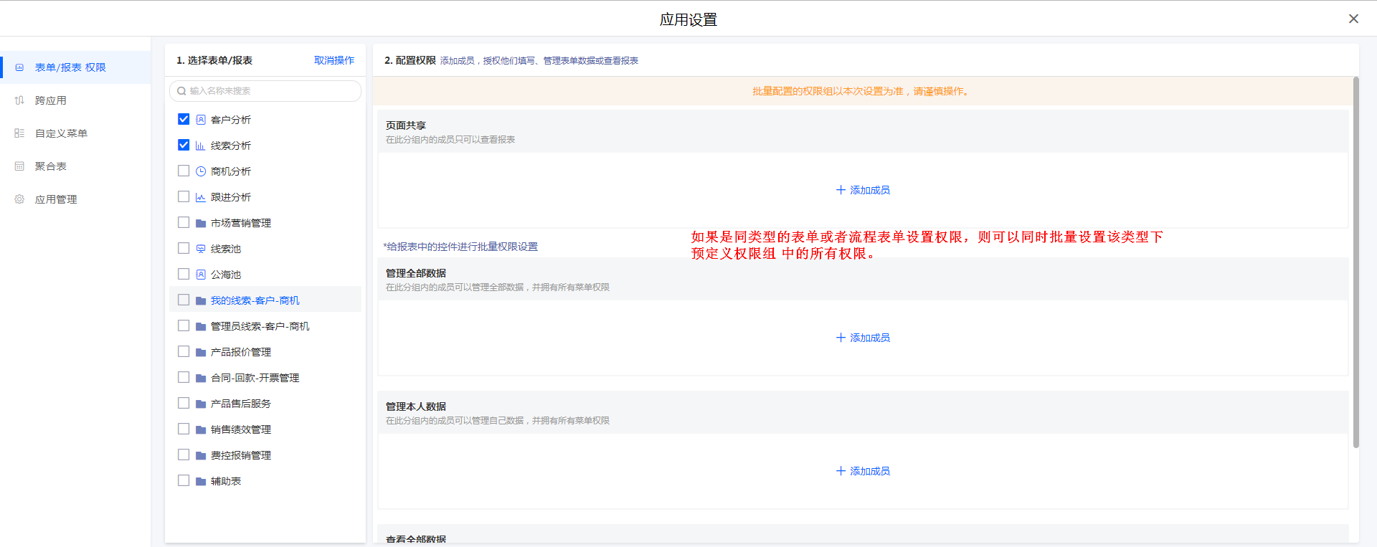Click the 商机分析 clock icon
Screen dimensions: 1377x547
[201, 171]
